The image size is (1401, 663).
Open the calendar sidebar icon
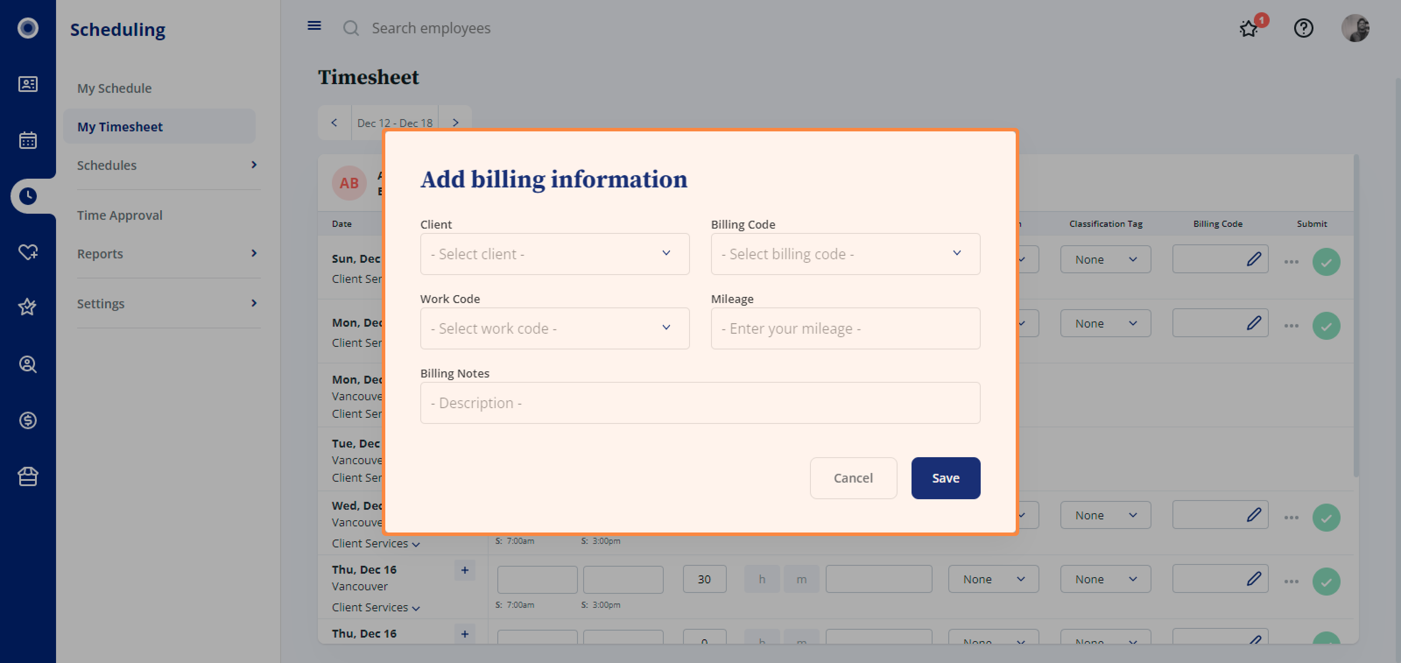[28, 140]
